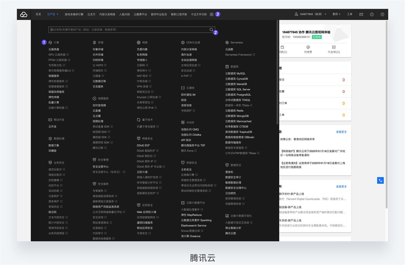Go to the 总览 overview tab

38,14
